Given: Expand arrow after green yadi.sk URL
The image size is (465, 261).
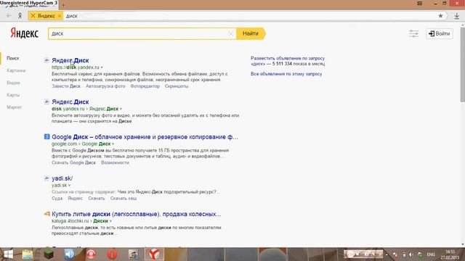Looking at the screenshot, I should point(70,186).
